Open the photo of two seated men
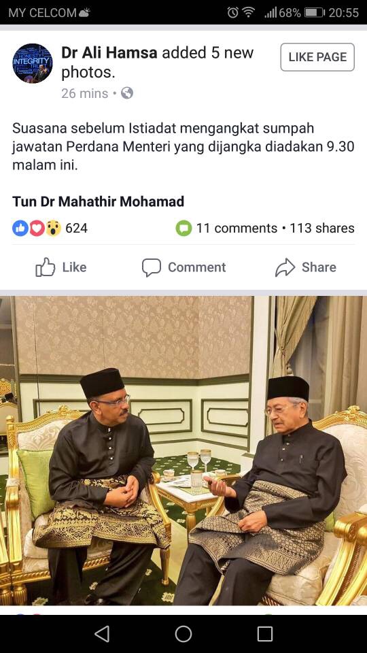The width and height of the screenshot is (367, 653). coord(183,450)
